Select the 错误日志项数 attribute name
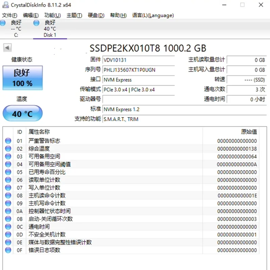Image resolution: width=270 pixels, height=270 pixels. tap(45, 250)
